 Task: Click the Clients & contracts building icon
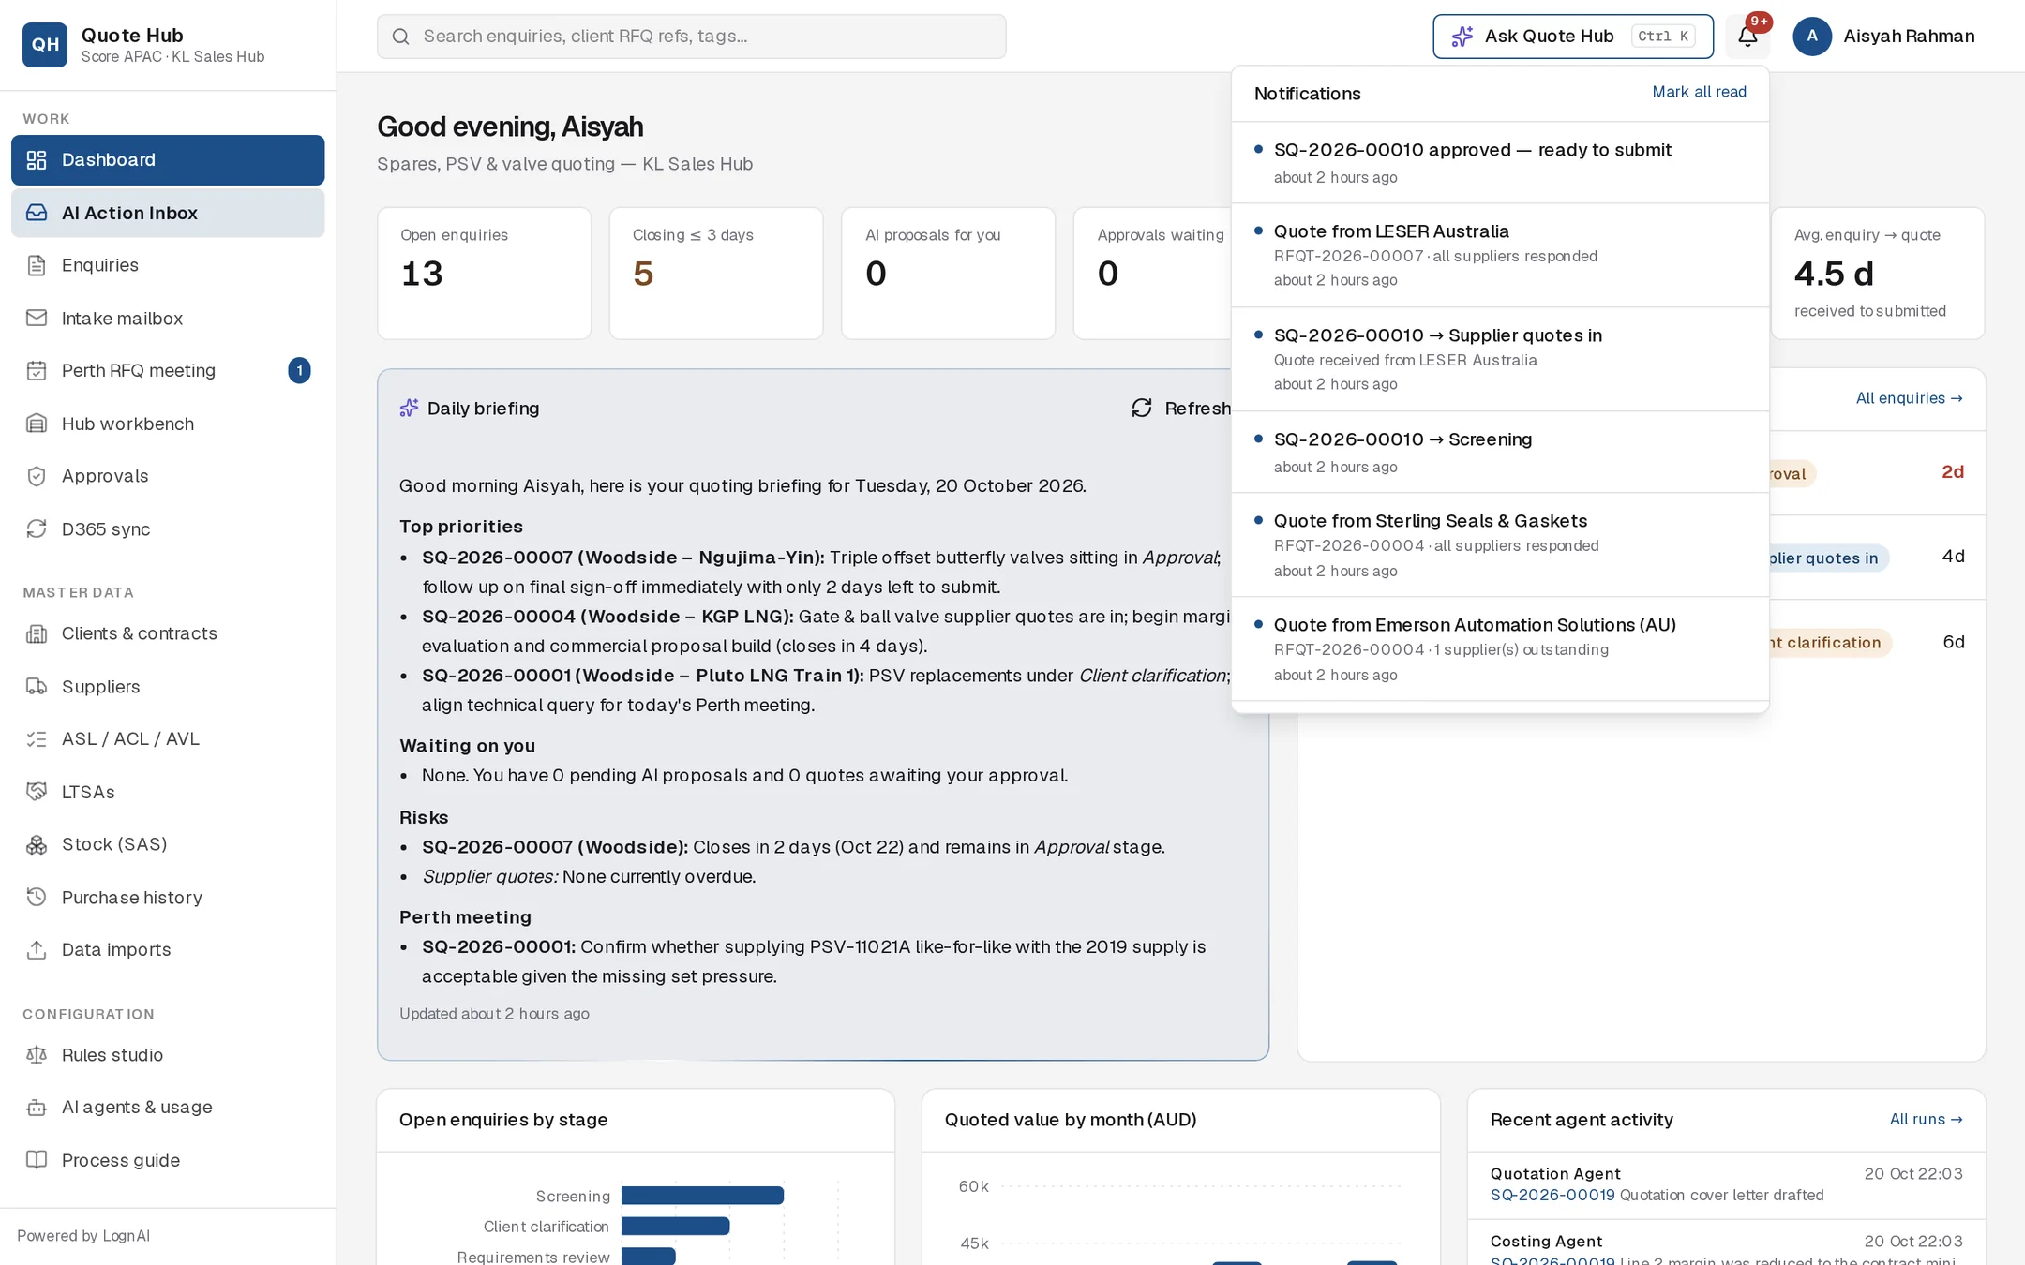[37, 634]
